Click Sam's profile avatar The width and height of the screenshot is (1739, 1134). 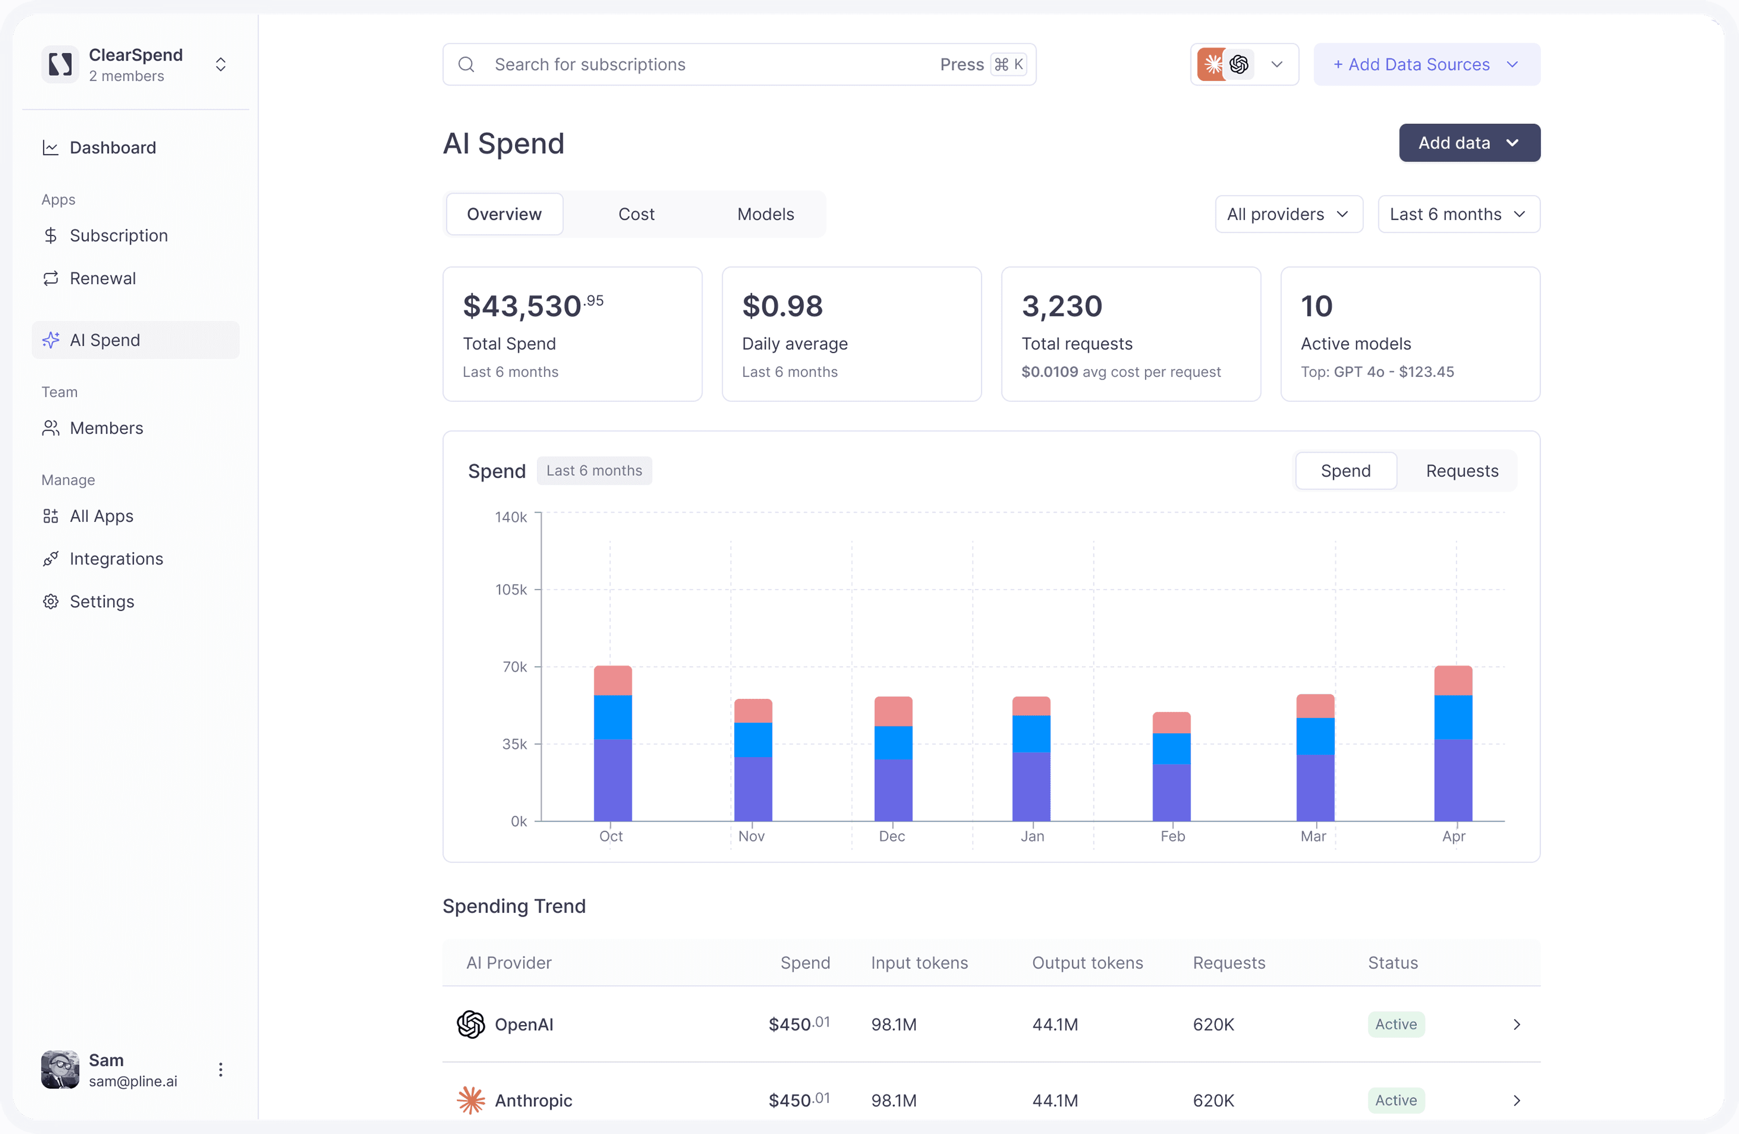click(x=60, y=1069)
